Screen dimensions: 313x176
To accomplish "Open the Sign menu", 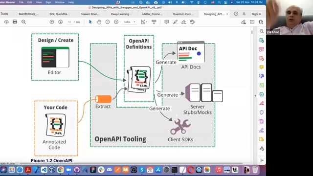I will tap(48, 2).
